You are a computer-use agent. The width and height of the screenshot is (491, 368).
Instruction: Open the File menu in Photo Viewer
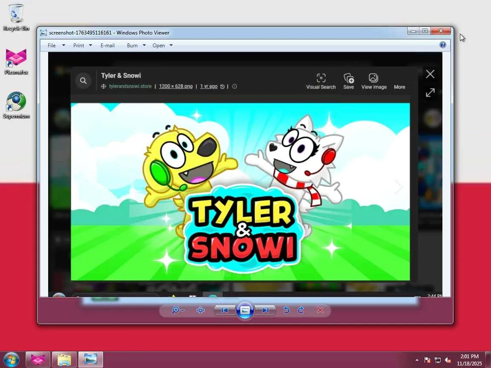52,46
